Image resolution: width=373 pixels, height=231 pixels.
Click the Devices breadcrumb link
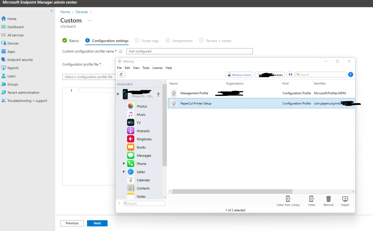pos(82,12)
